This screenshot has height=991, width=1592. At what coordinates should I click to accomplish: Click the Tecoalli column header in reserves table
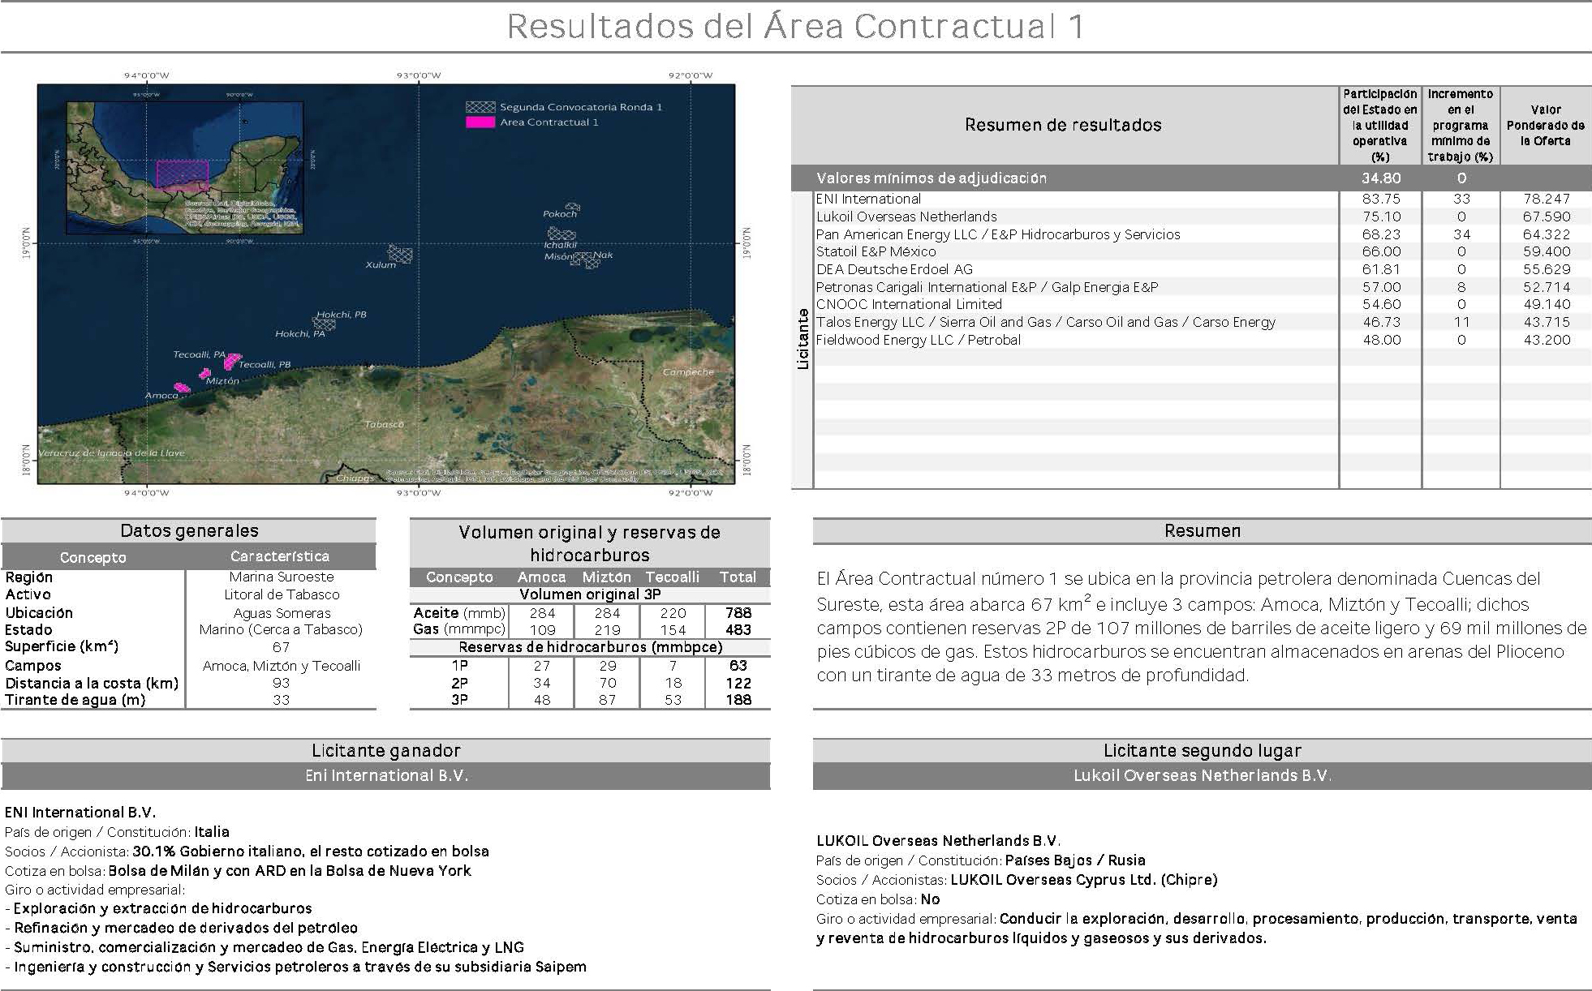tap(672, 577)
